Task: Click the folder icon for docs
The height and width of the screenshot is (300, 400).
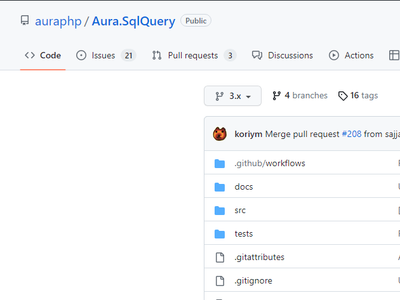Action: (220, 187)
